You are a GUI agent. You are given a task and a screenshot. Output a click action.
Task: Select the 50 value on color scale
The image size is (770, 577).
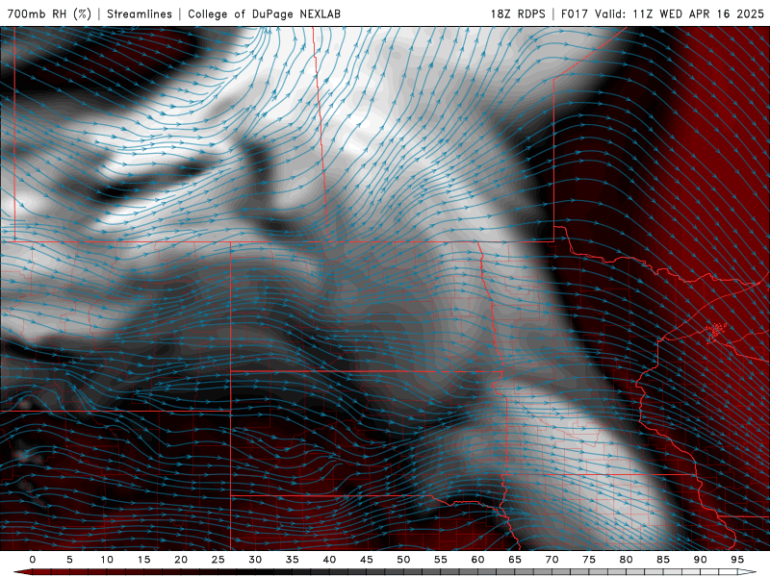[x=403, y=560]
